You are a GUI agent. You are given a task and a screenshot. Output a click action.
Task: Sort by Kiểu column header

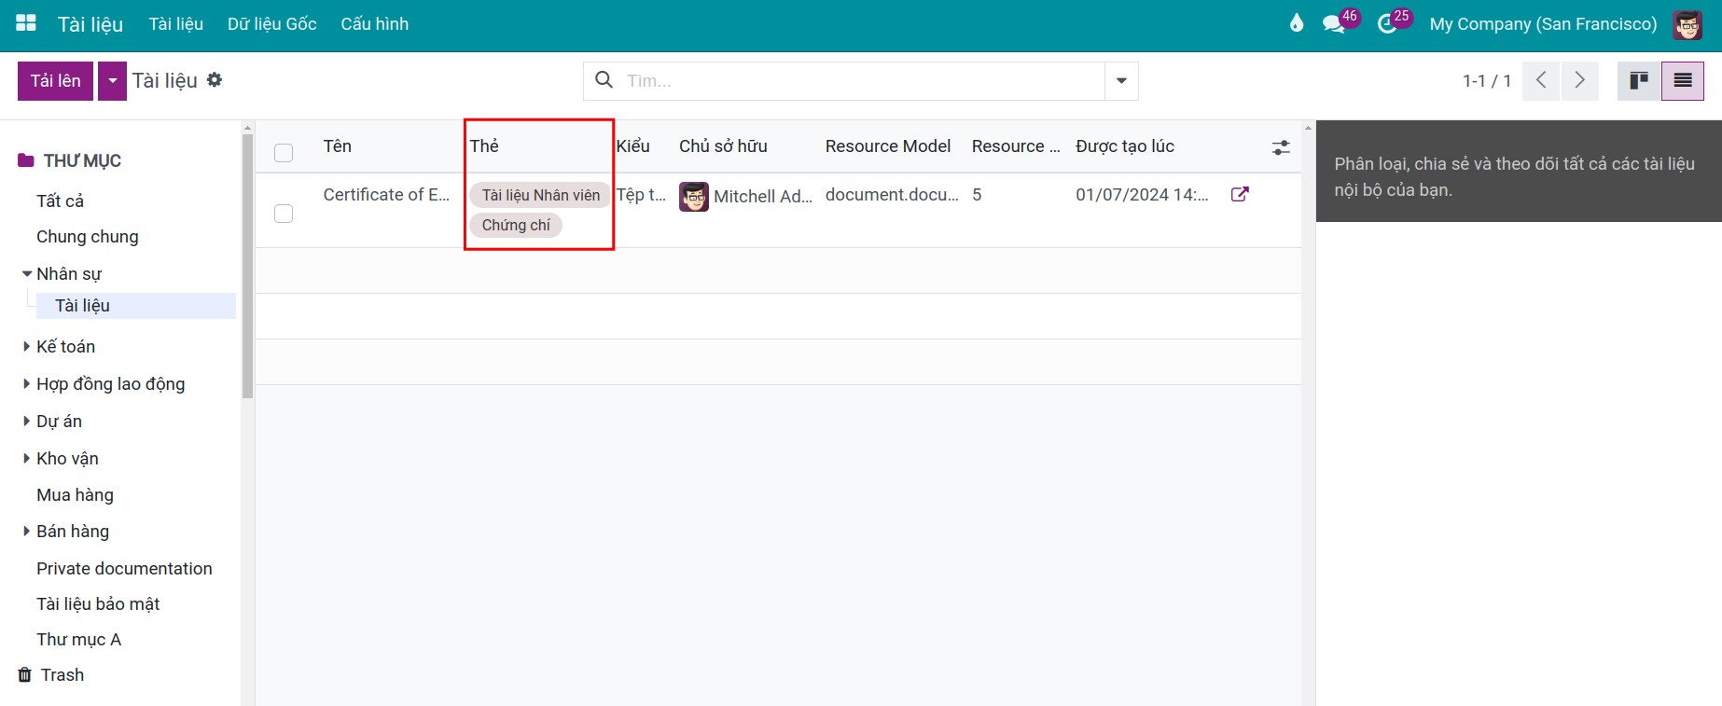click(x=633, y=146)
